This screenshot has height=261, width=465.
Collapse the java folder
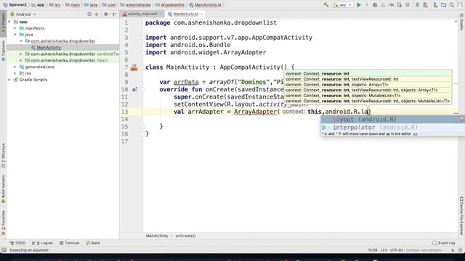coord(15,35)
